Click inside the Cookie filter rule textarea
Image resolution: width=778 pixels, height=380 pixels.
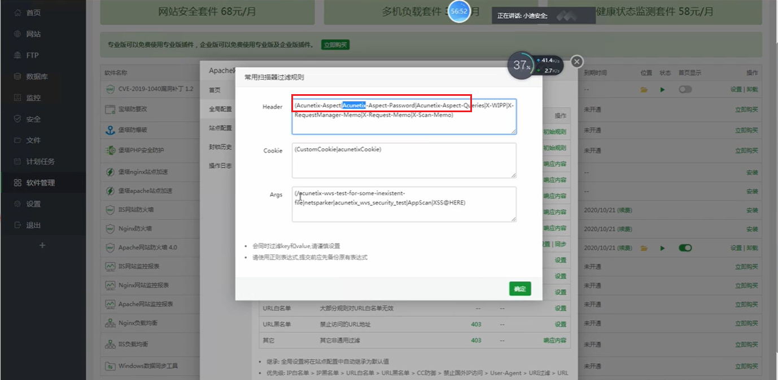click(404, 161)
